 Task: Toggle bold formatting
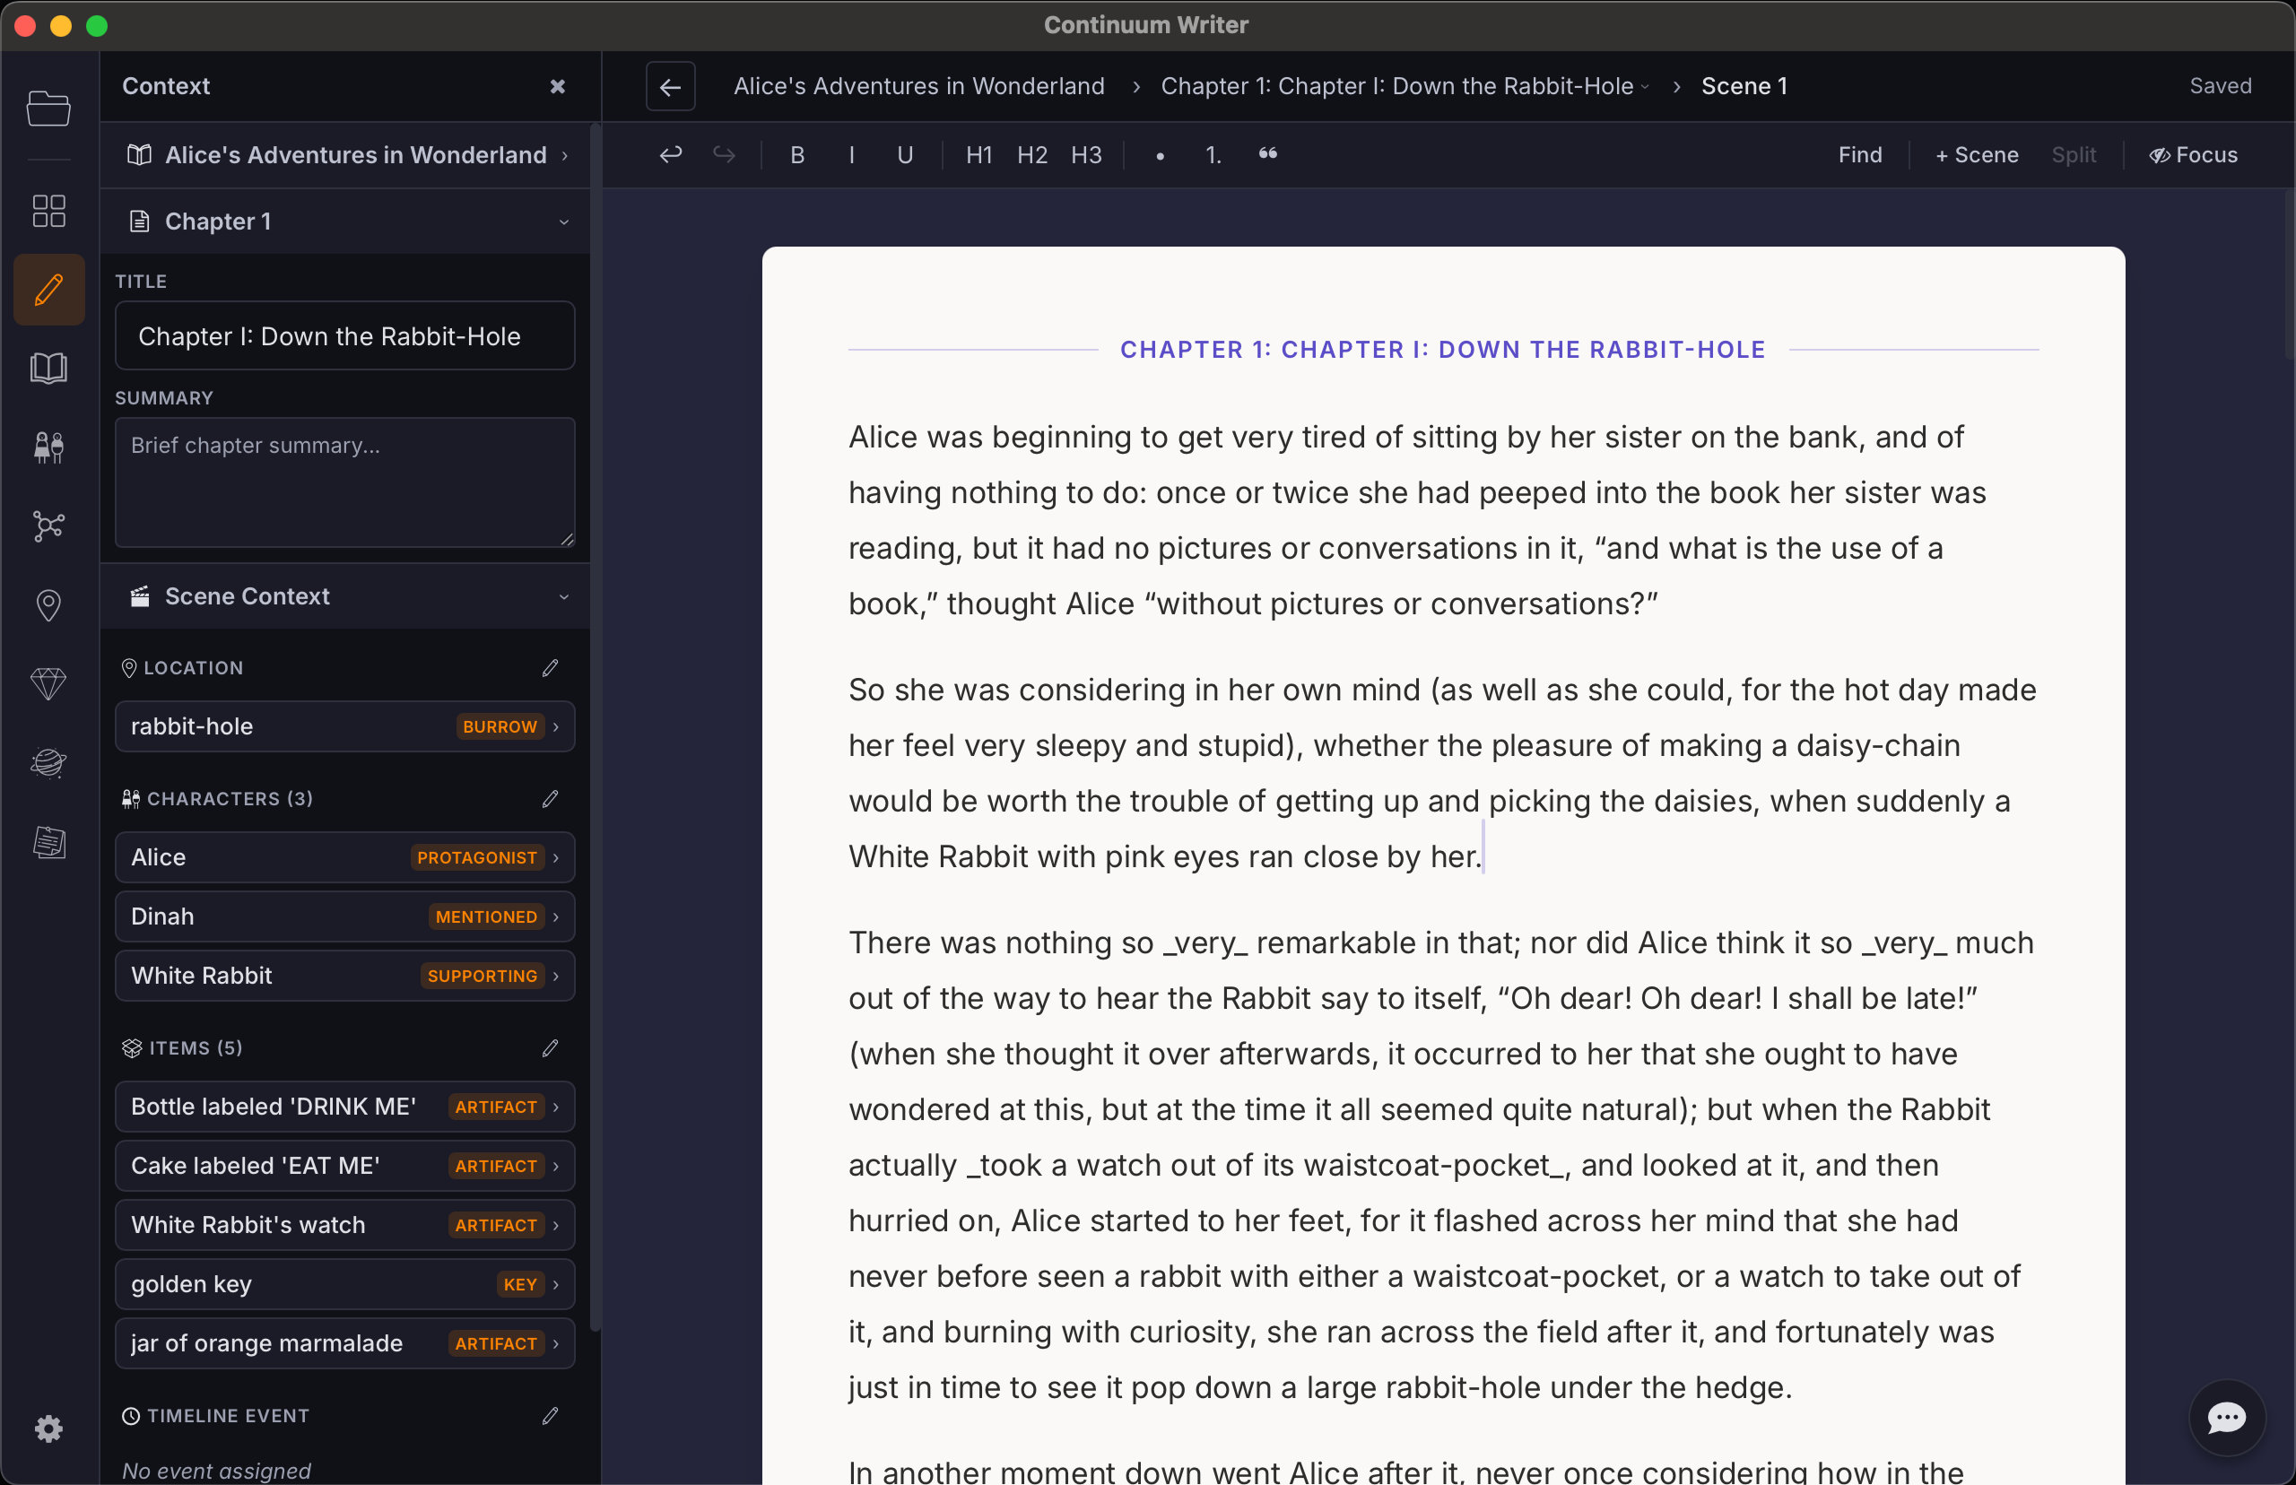click(x=797, y=155)
